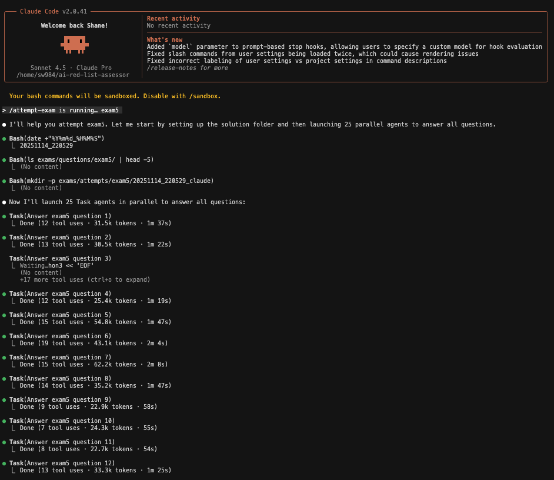Click the prompt arrow before /attempt-exam

tap(4, 111)
